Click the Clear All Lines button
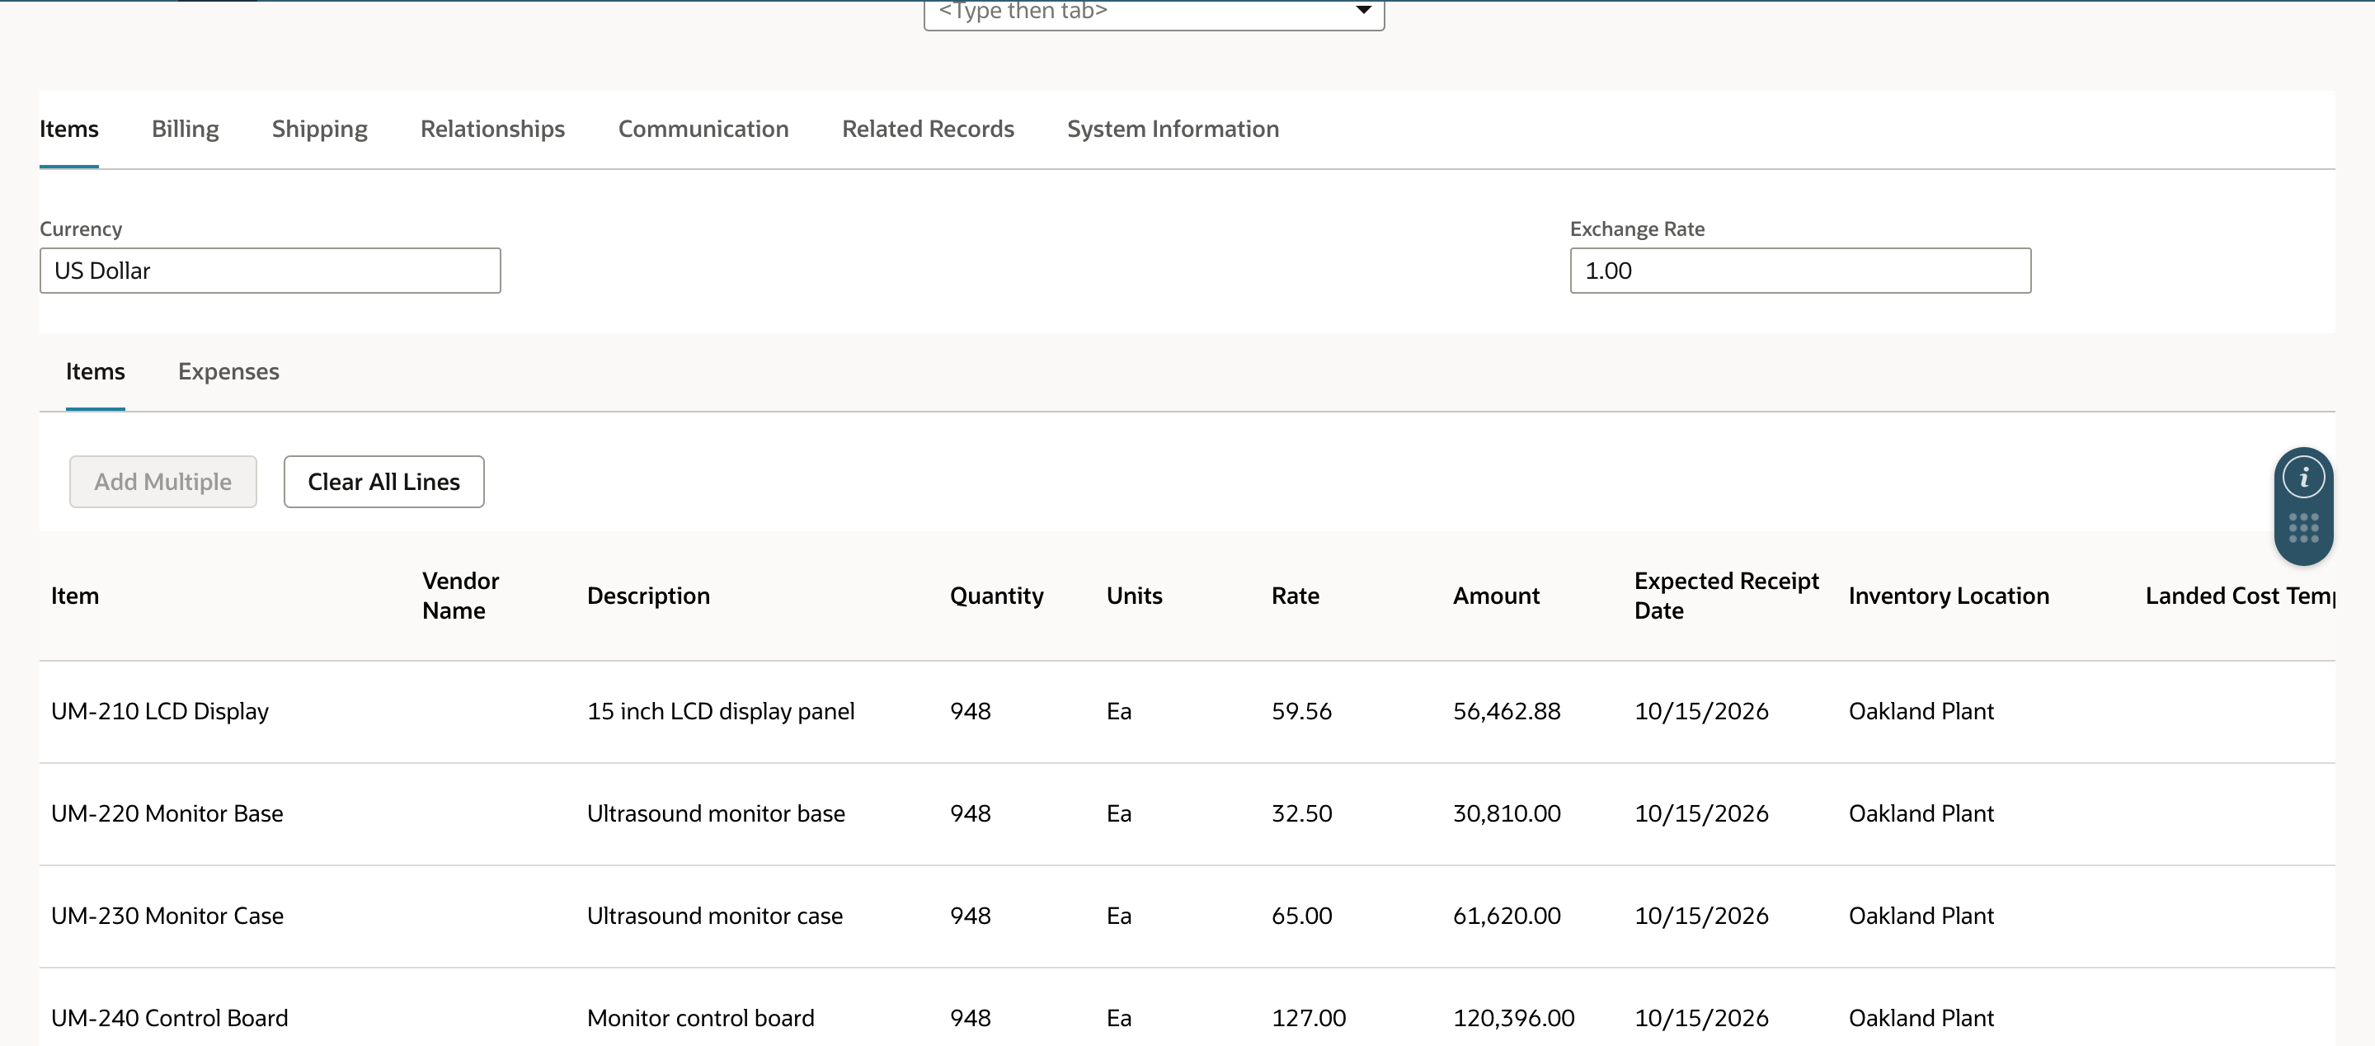 383,482
